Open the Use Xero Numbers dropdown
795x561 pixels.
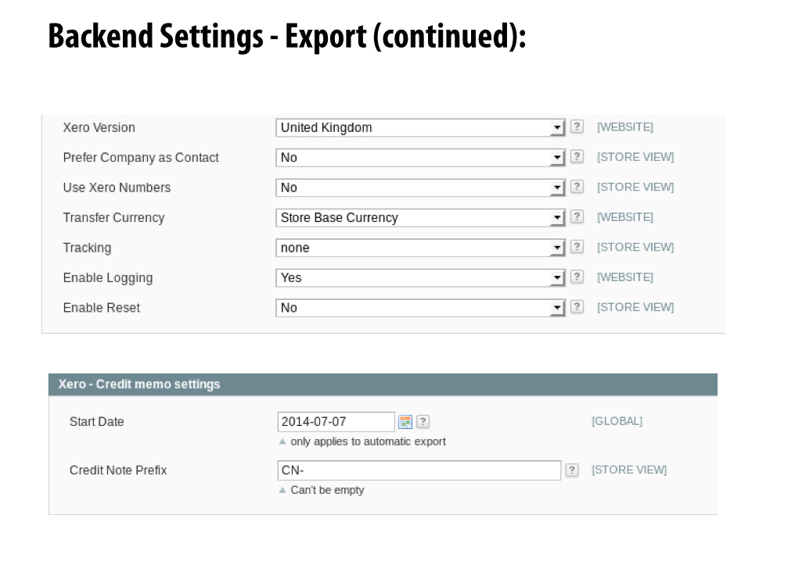click(420, 188)
